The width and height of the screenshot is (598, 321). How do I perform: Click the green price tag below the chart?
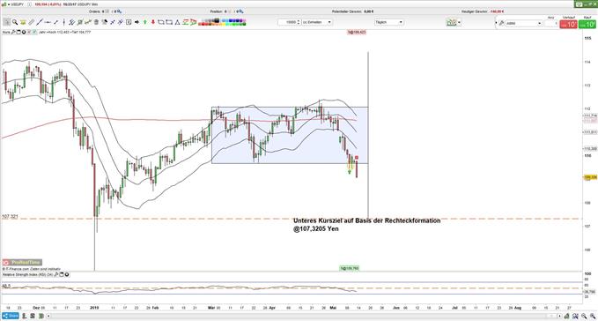(x=350, y=268)
